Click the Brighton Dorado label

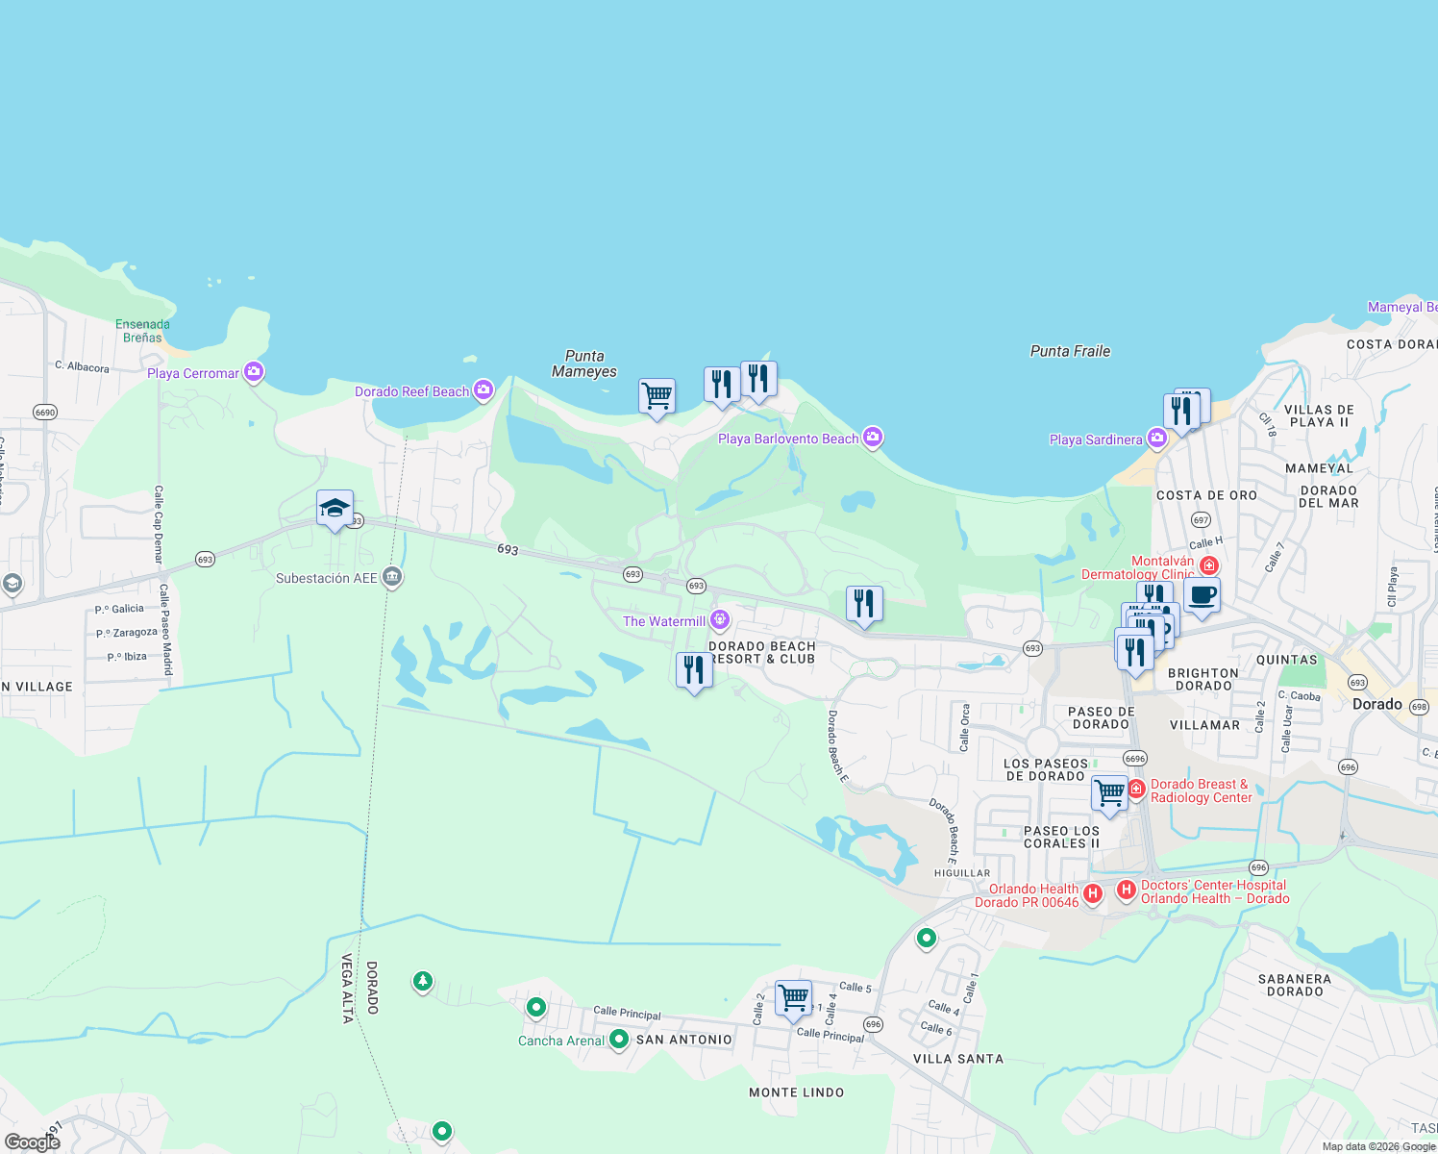click(x=1203, y=679)
